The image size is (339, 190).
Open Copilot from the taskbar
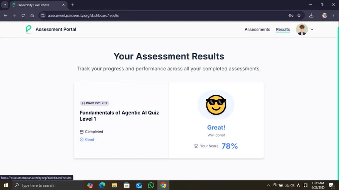90,185
